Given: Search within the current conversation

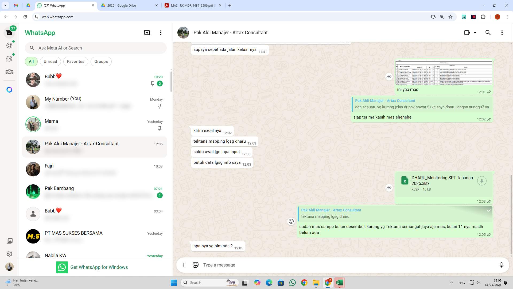Looking at the screenshot, I should pos(488,32).
